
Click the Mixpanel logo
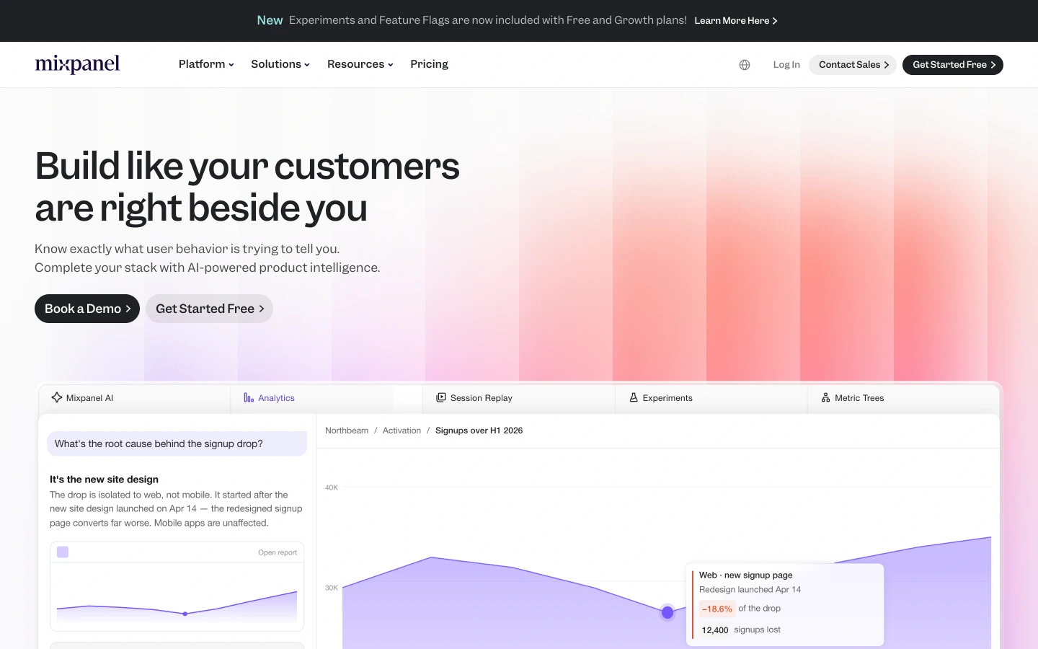[x=77, y=64]
